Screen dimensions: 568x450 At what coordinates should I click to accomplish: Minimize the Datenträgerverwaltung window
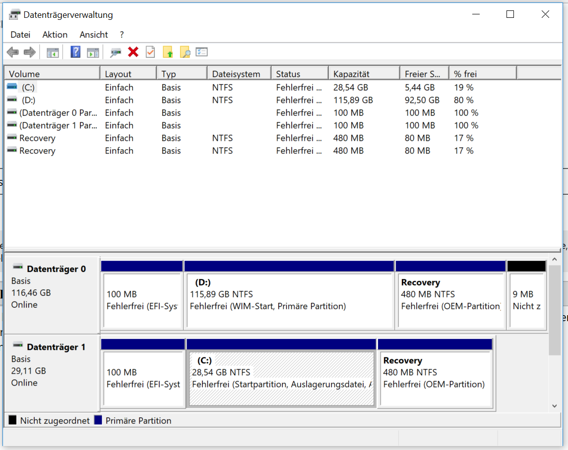[x=476, y=14]
